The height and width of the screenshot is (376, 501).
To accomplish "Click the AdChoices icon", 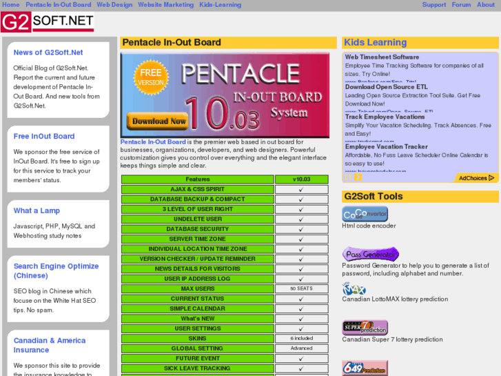I will click(x=476, y=178).
